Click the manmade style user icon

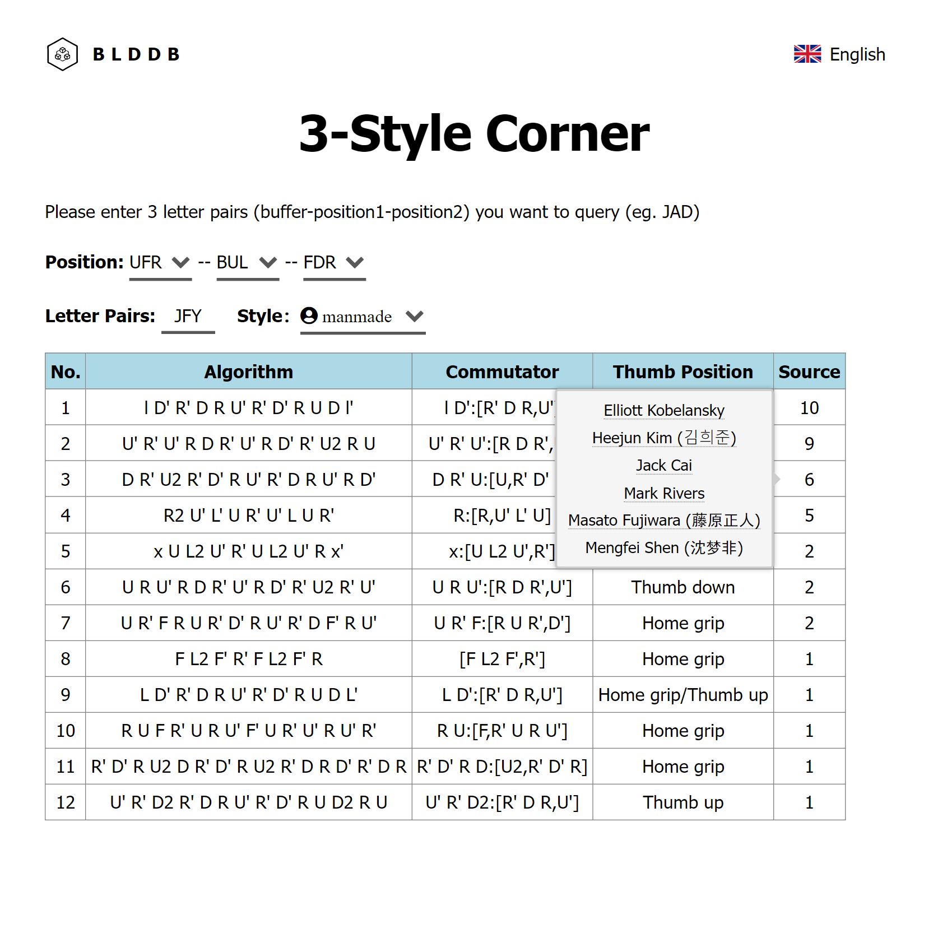pos(309,315)
